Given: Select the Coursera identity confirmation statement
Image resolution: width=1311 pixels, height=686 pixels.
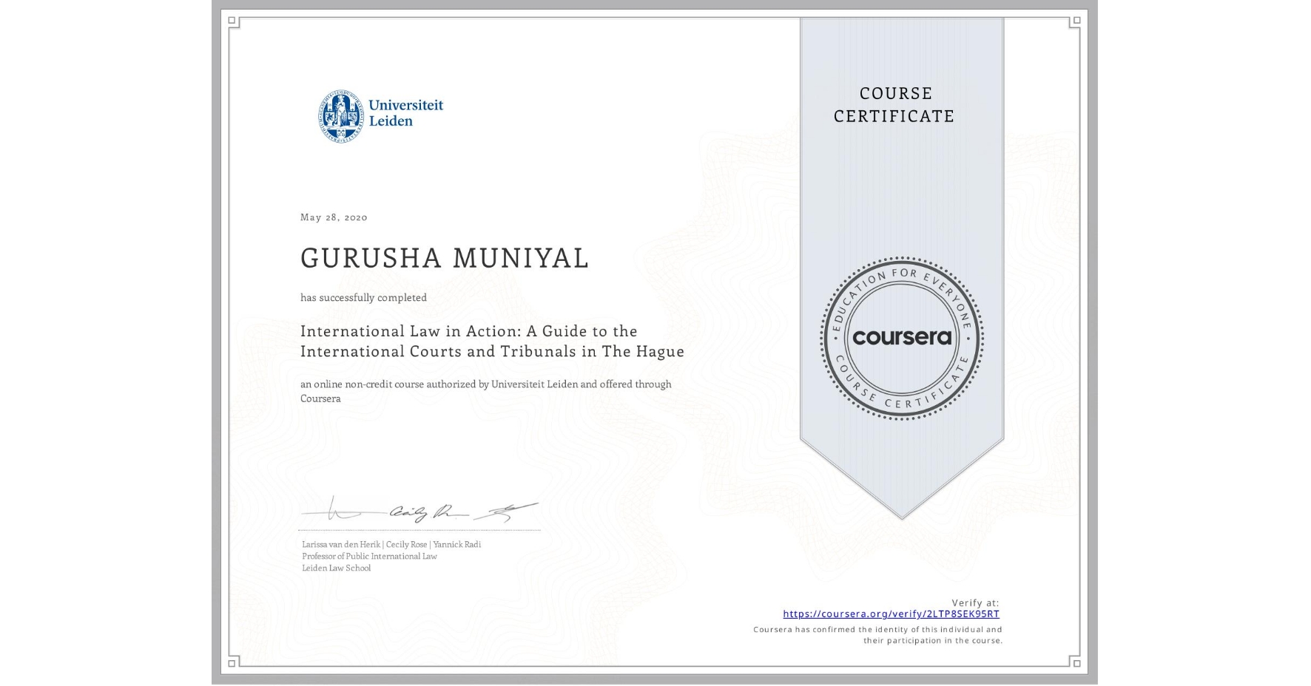Looking at the screenshot, I should (877, 634).
